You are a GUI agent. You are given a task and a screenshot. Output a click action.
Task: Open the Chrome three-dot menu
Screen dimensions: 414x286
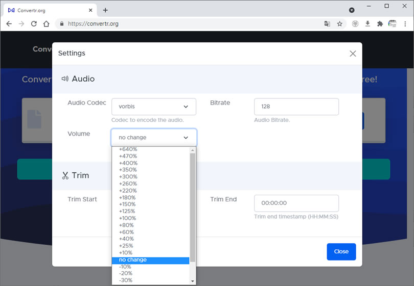405,23
